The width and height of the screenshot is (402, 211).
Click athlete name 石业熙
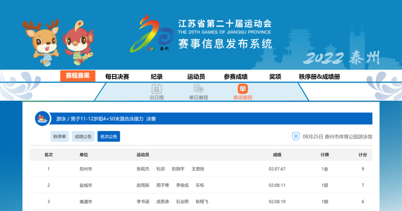182,202
